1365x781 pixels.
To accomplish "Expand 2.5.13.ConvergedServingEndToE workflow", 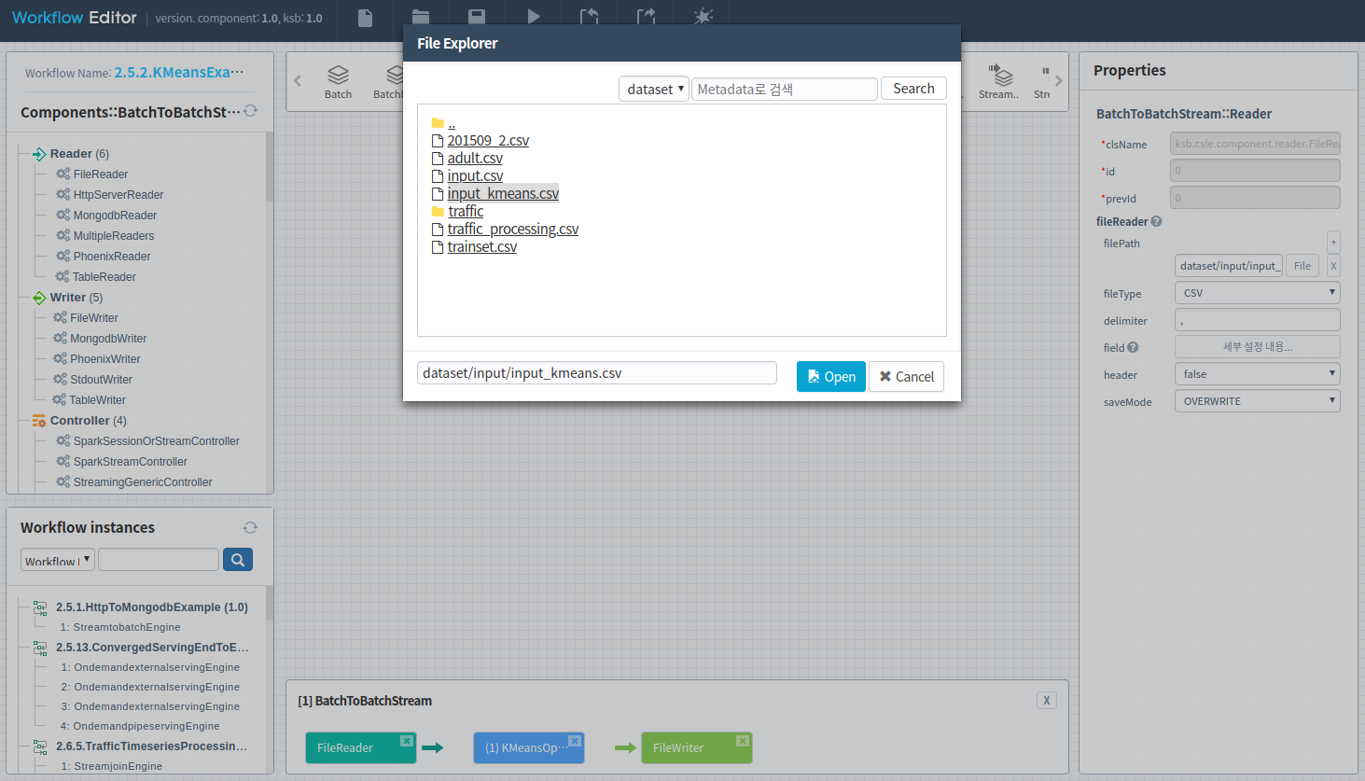I will tap(40, 648).
